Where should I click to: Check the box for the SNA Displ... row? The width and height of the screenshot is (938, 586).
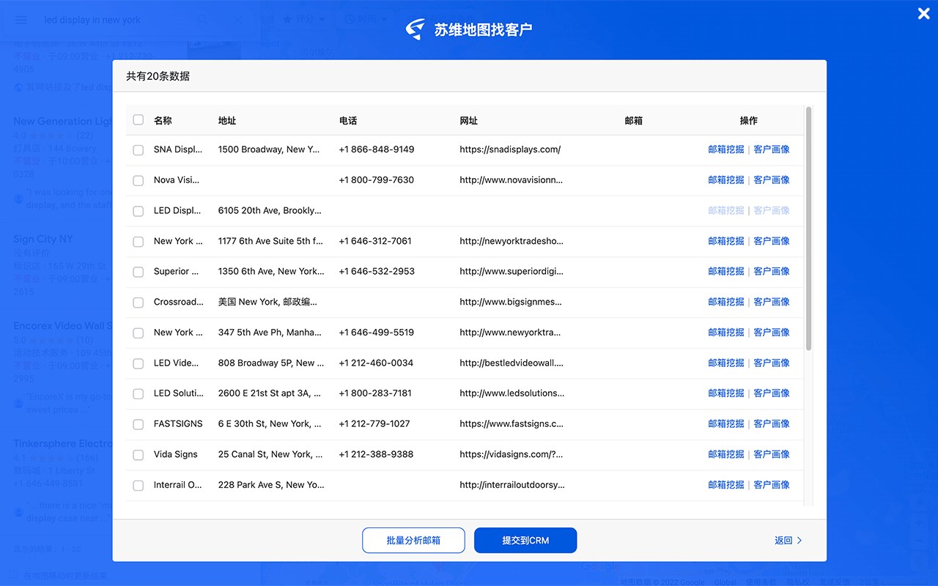click(138, 150)
